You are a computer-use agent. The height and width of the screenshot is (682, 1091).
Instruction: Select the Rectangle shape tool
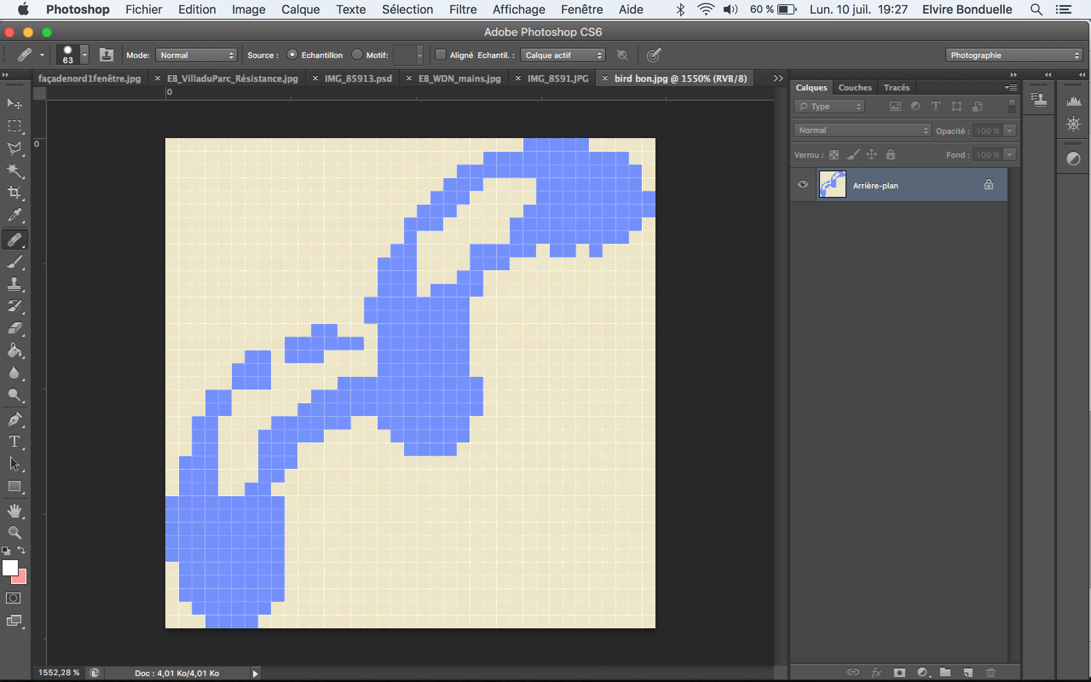[14, 486]
